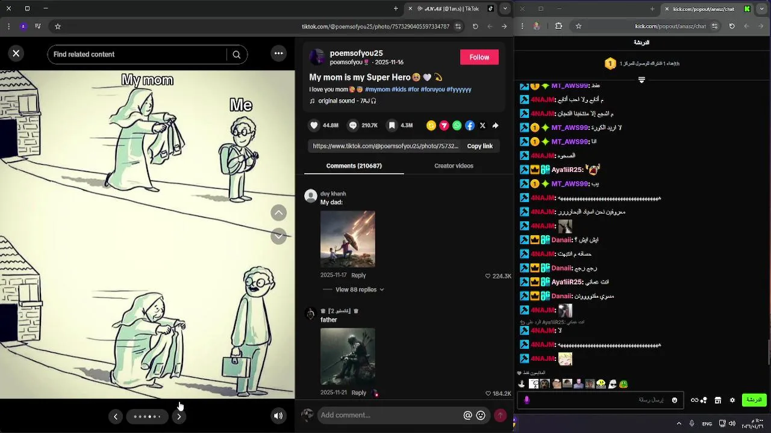The height and width of the screenshot is (433, 771).
Task: Open the TikTok browser's three-dot menu
Action: click(x=8, y=26)
